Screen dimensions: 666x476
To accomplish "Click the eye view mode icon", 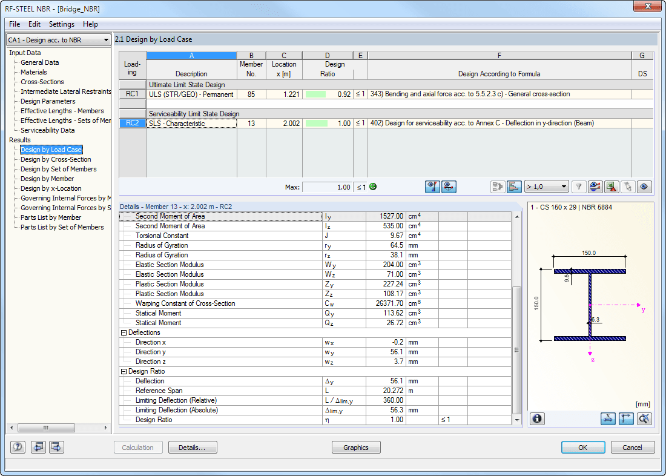I will point(644,187).
